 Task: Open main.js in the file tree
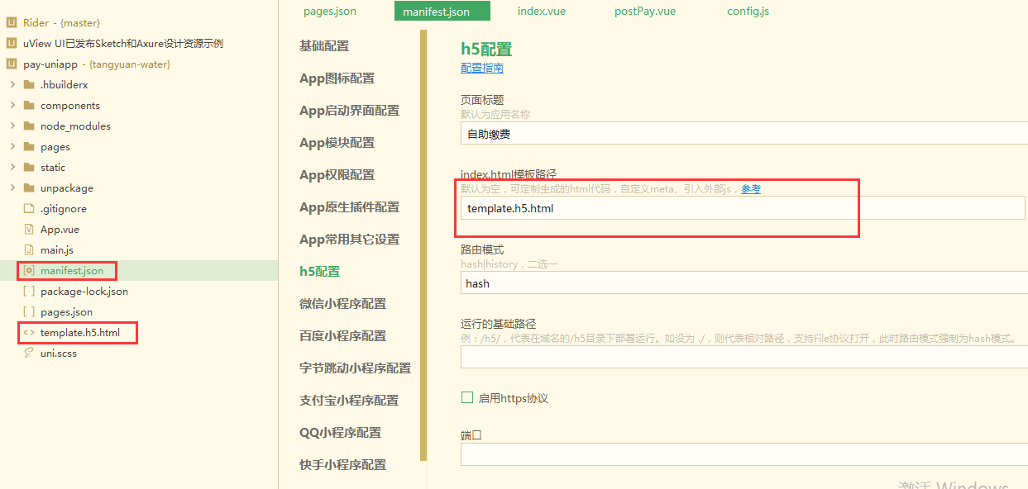click(58, 250)
